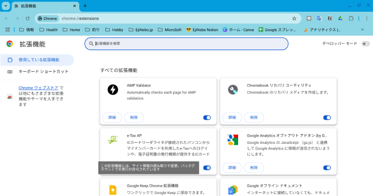
Task: Open the 釣り bookmark folder
Action: point(92,30)
